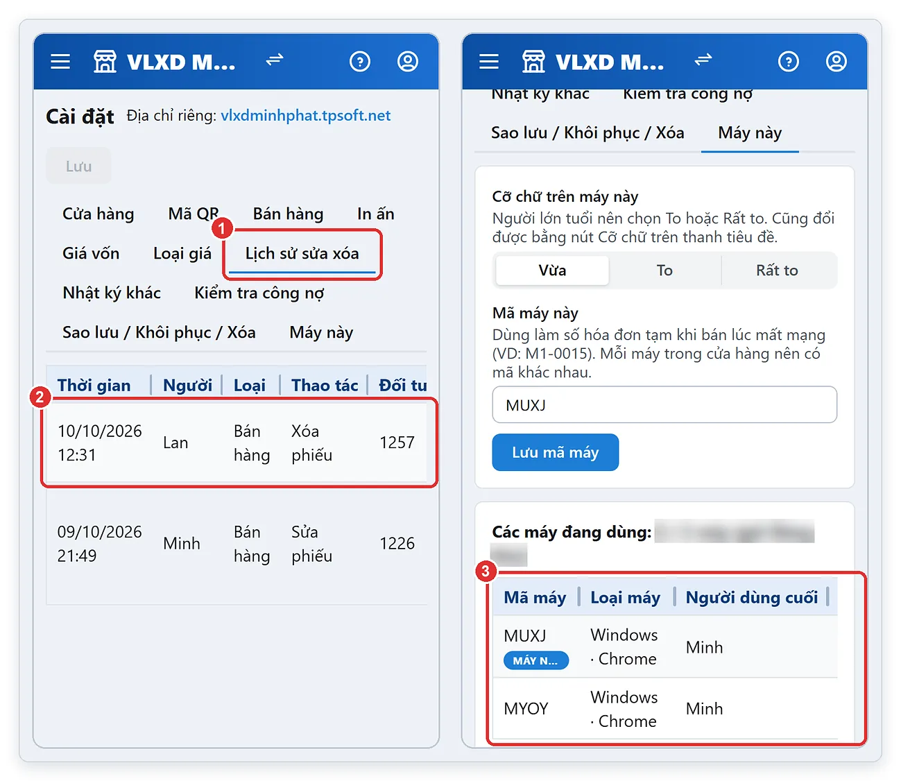Viewport: 901px width, 781px height.
Task: Open the hamburger menu in the right panel
Action: [x=489, y=62]
